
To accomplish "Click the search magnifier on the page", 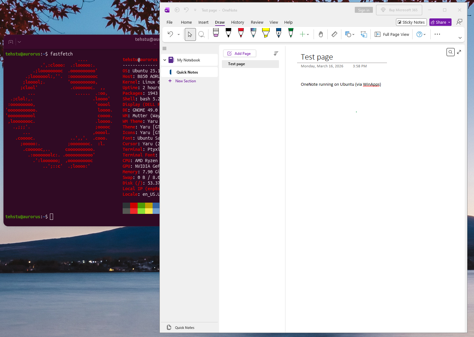I will coord(450,52).
